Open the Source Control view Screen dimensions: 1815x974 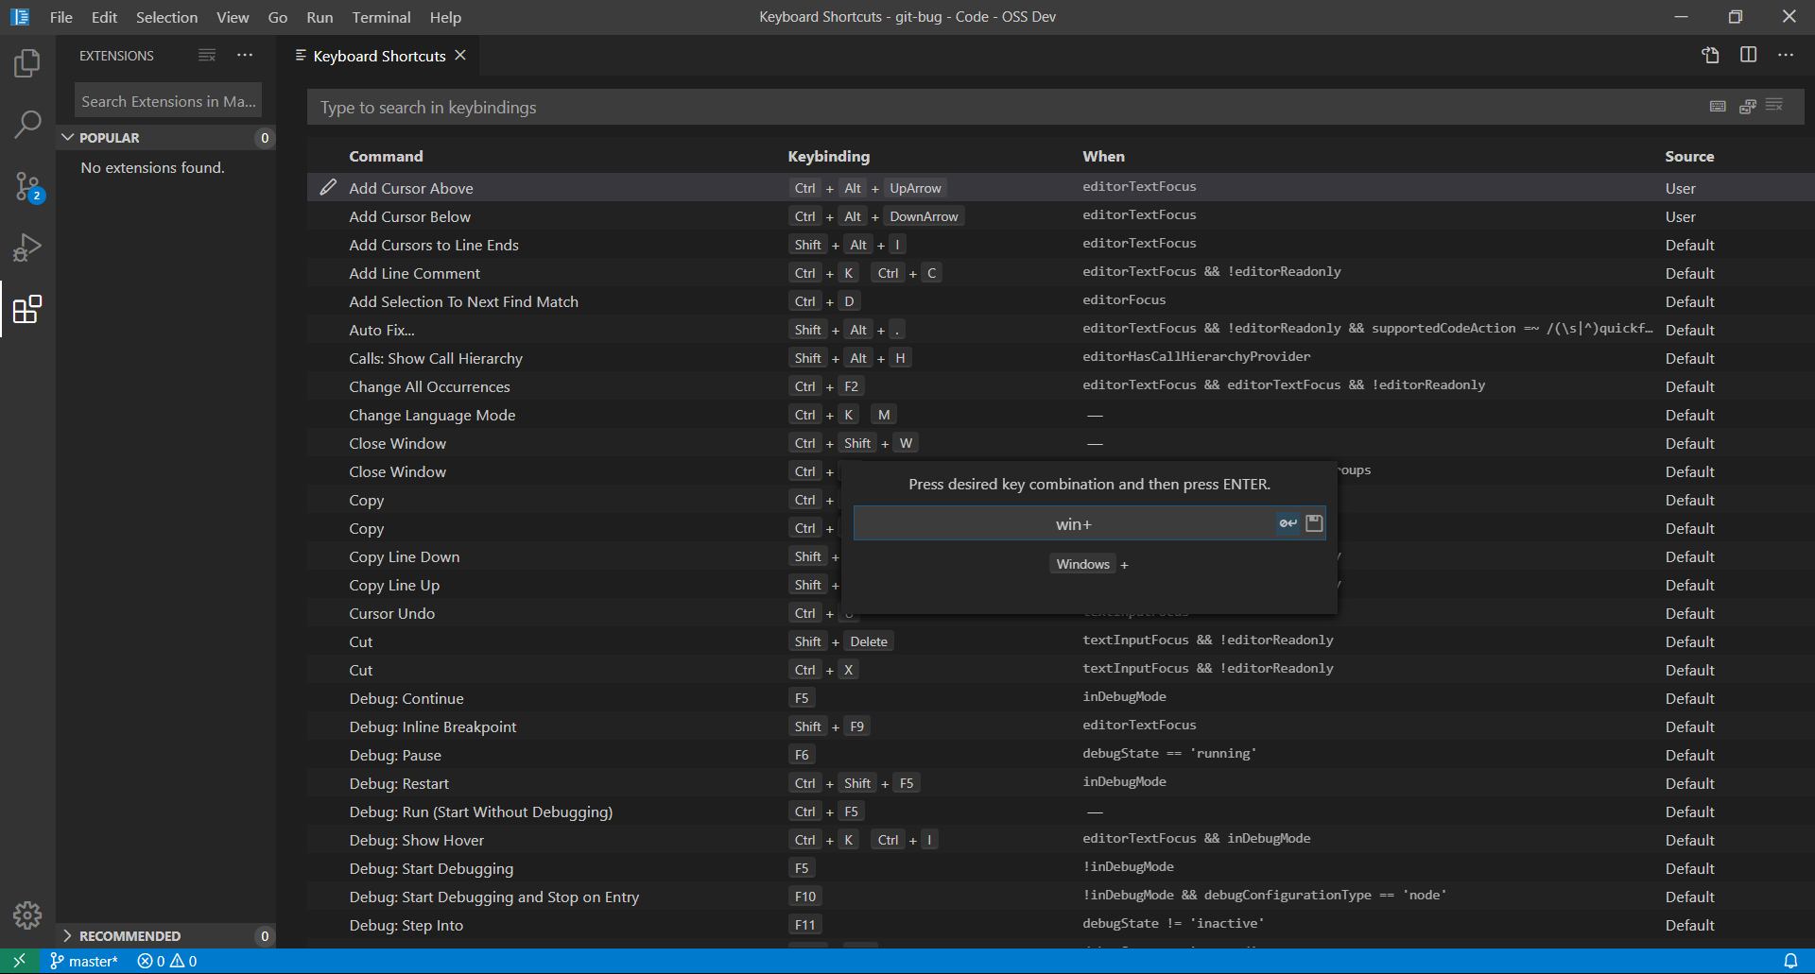click(x=27, y=186)
